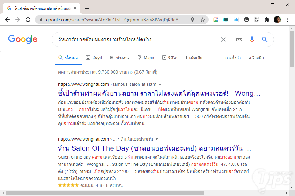Click wongnai.com URL above Salon Of The Day

(x=105, y=139)
